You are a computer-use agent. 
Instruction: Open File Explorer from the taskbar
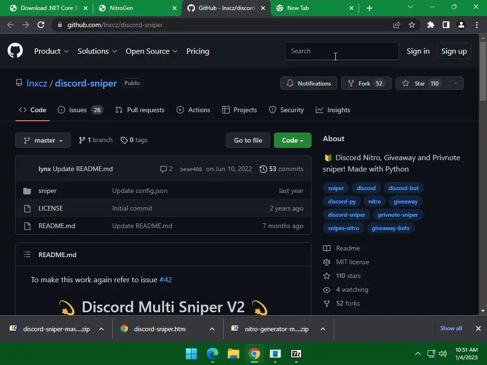(x=233, y=354)
